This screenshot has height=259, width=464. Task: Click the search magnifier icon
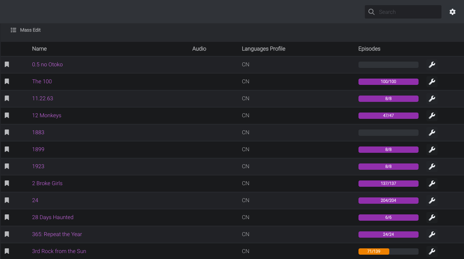(x=372, y=12)
